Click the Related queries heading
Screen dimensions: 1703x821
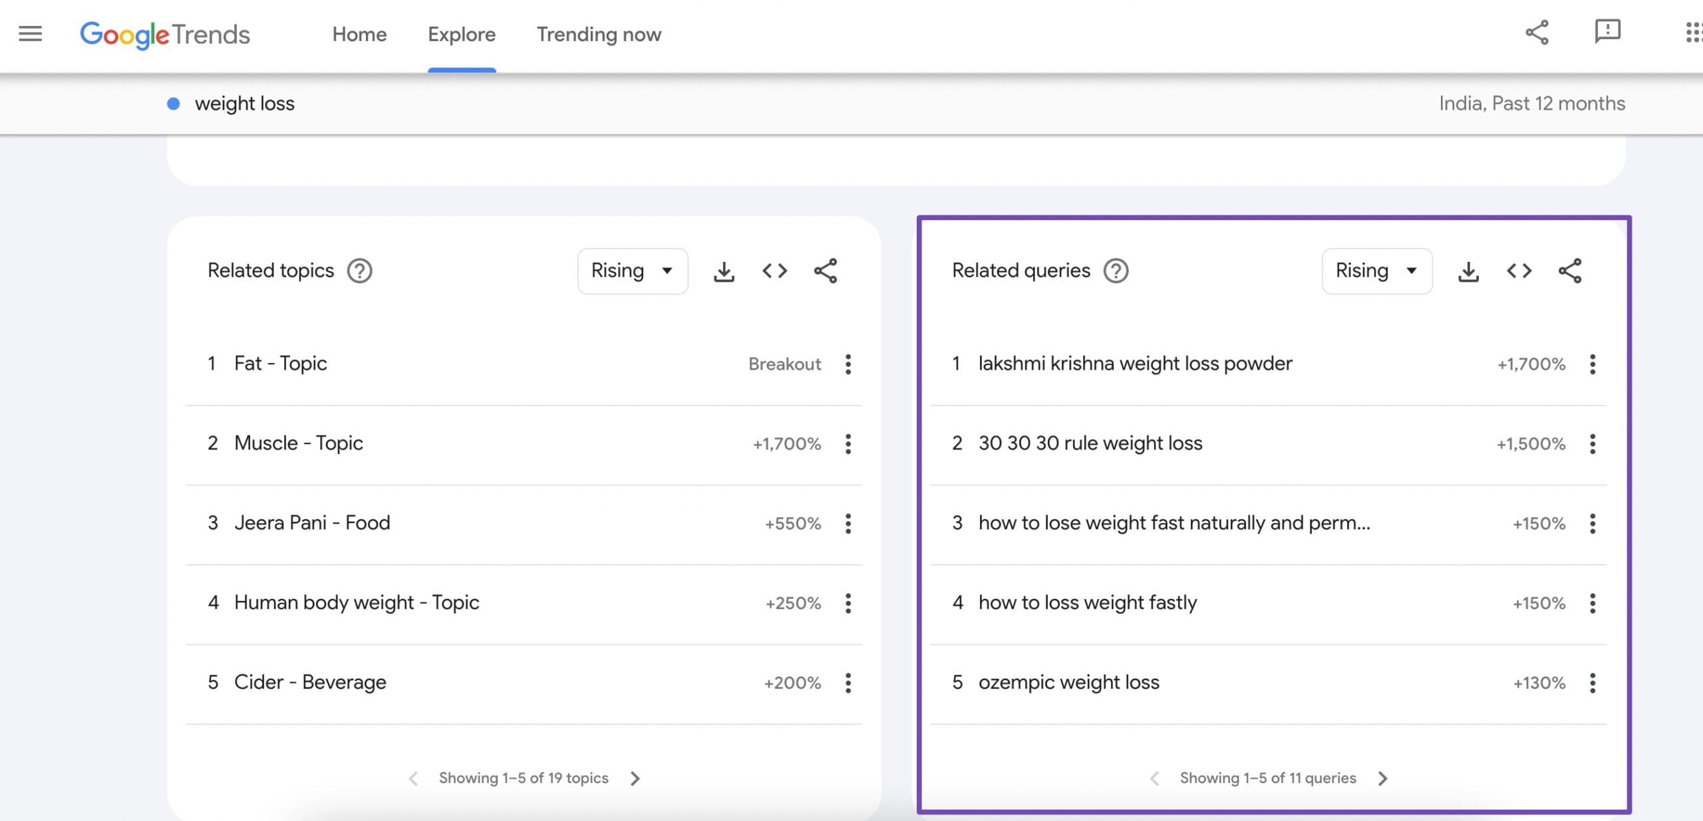pos(1021,271)
